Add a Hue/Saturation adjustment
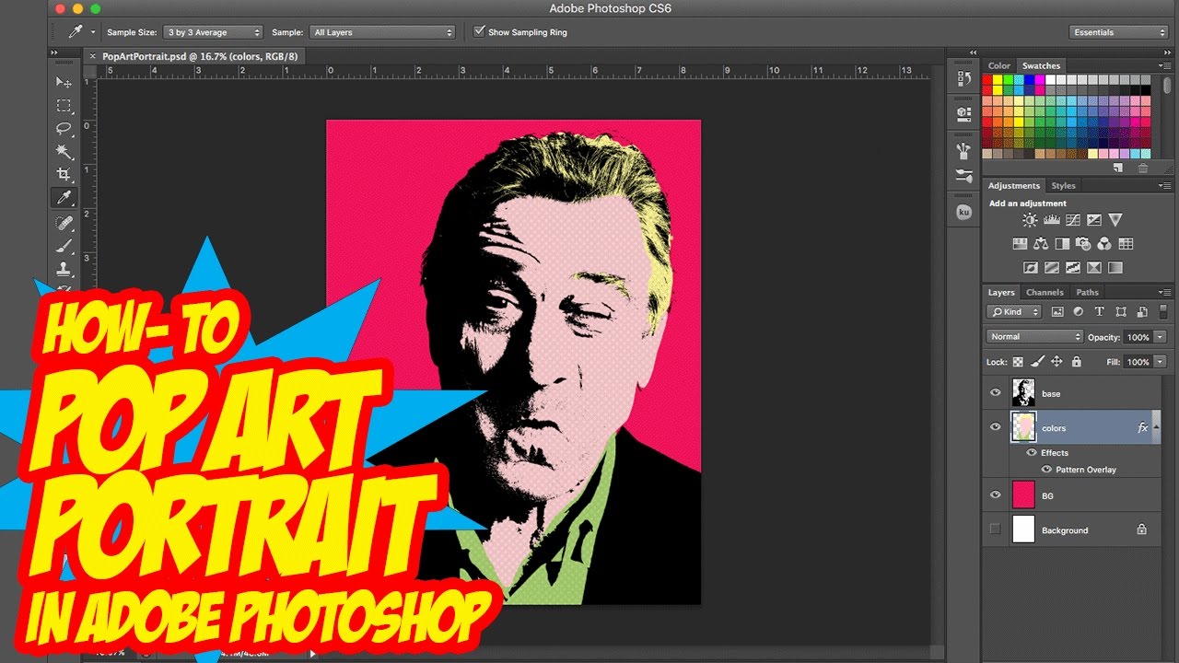Viewport: 1179px width, 663px height. point(1020,244)
